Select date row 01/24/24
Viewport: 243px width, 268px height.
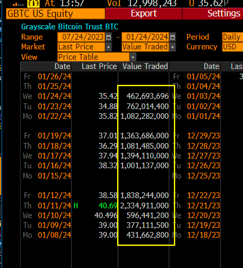54,96
